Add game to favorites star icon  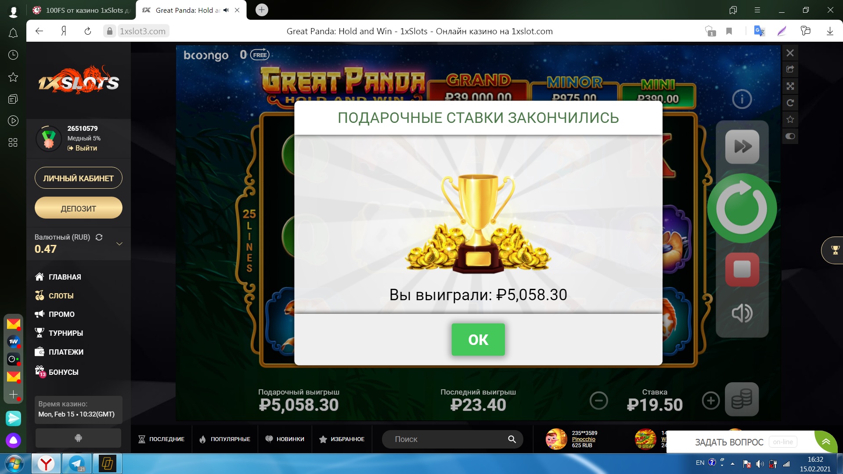pos(790,119)
